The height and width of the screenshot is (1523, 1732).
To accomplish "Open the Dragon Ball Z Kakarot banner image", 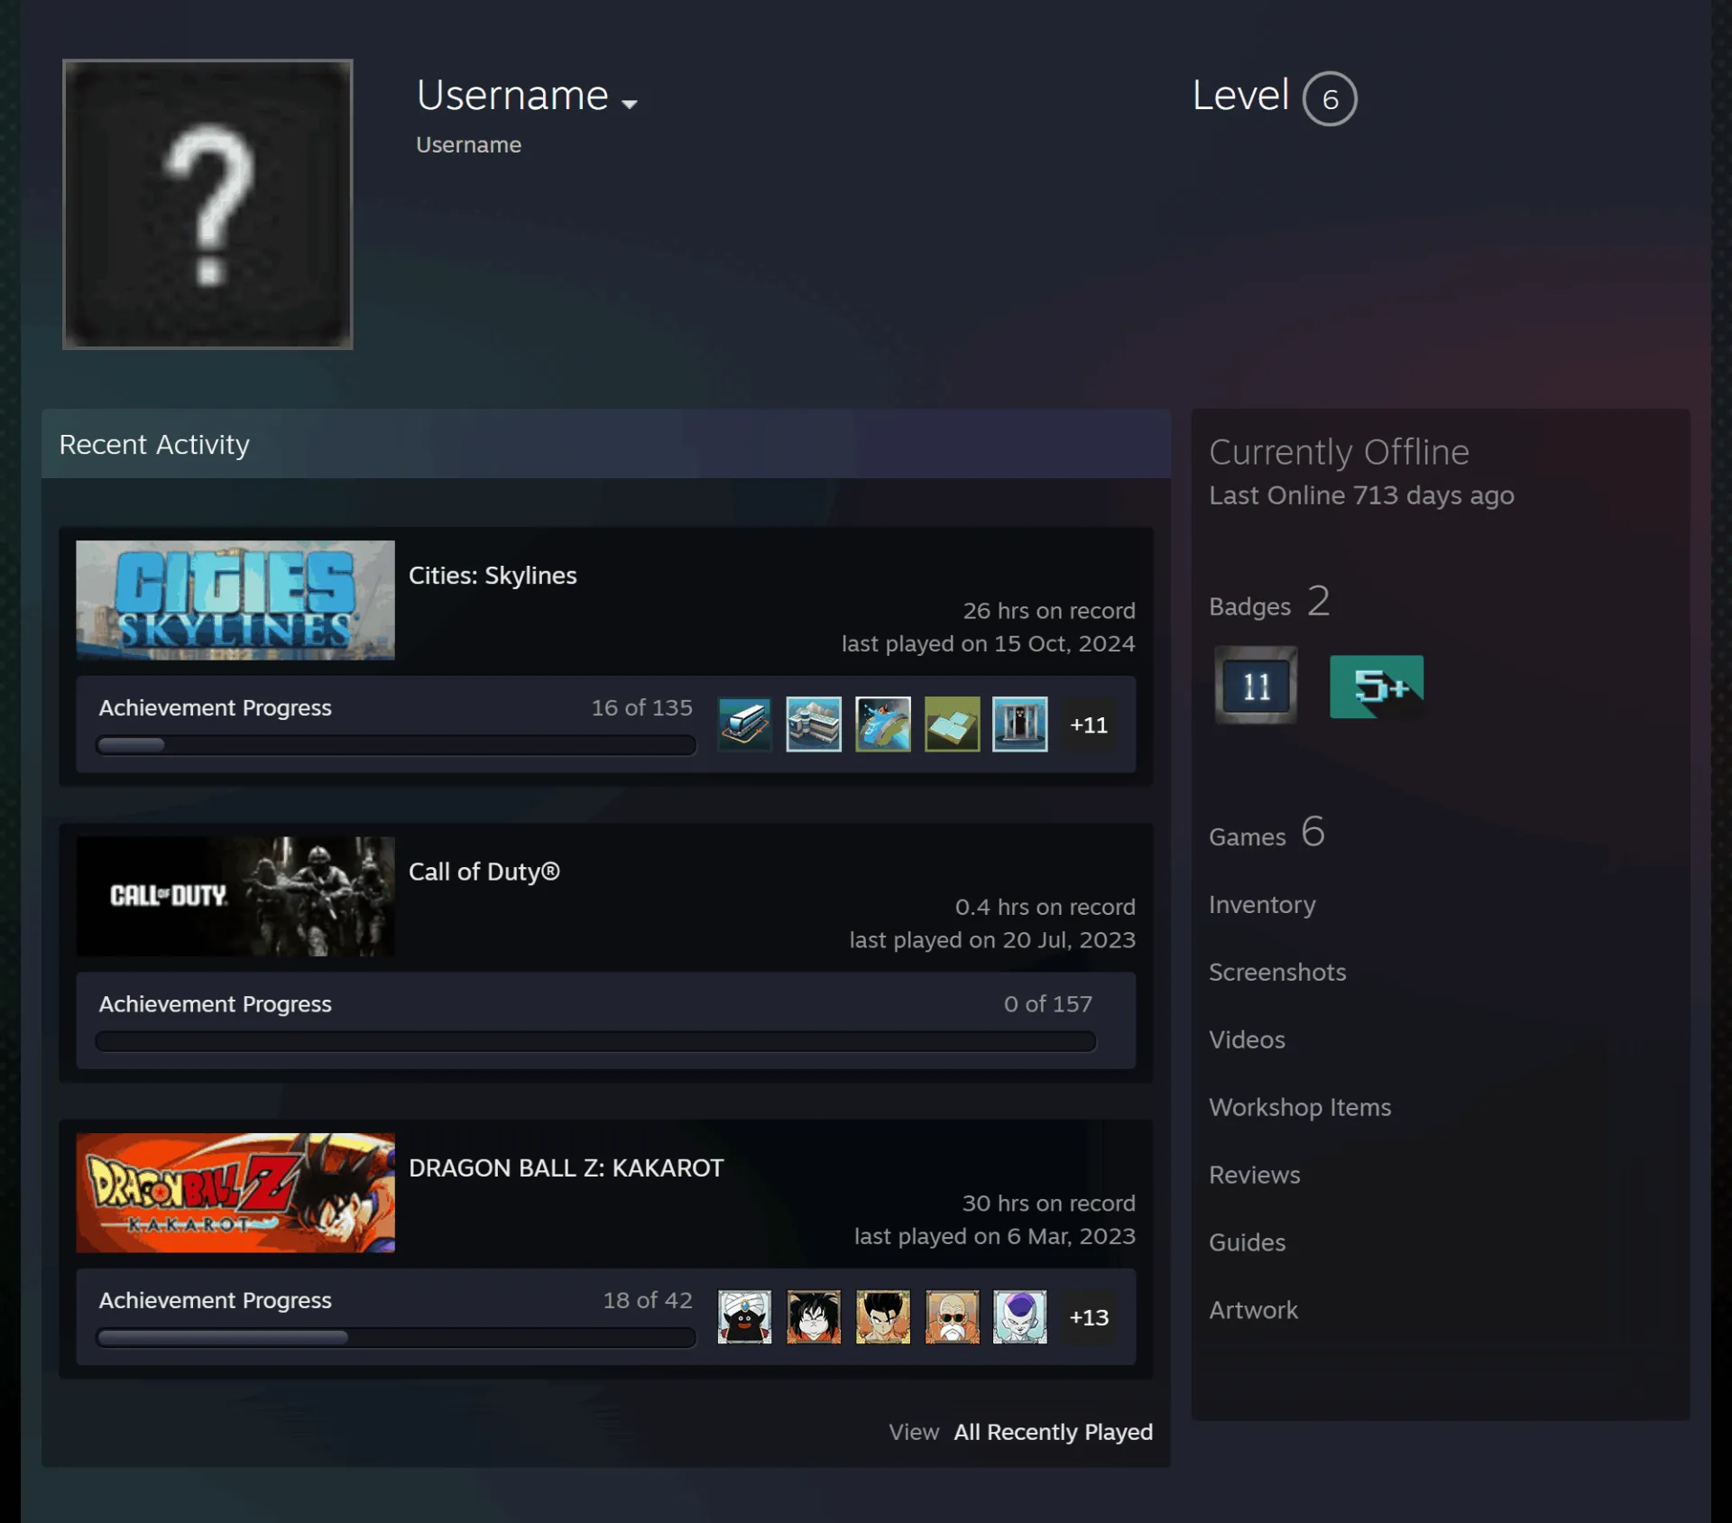I will (235, 1193).
